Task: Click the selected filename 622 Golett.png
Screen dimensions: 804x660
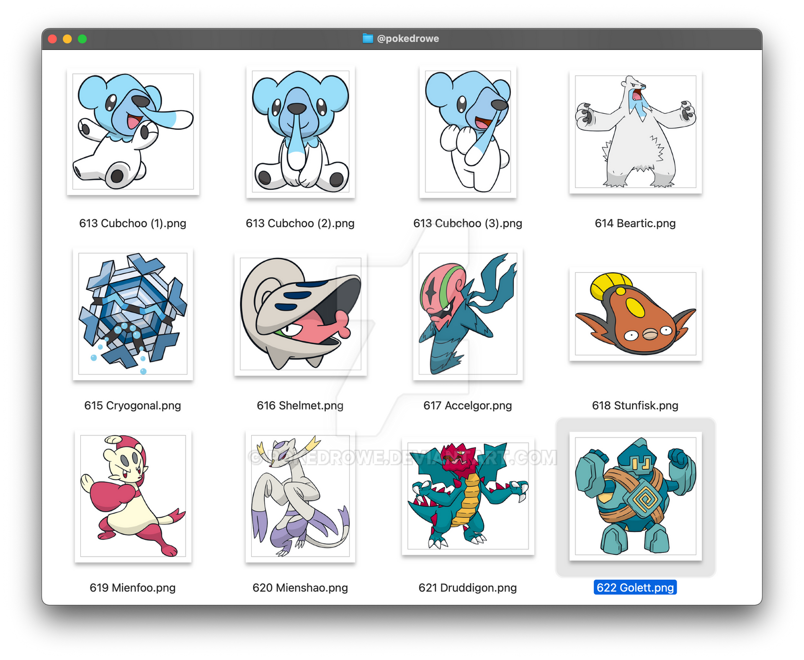Action: 635,588
